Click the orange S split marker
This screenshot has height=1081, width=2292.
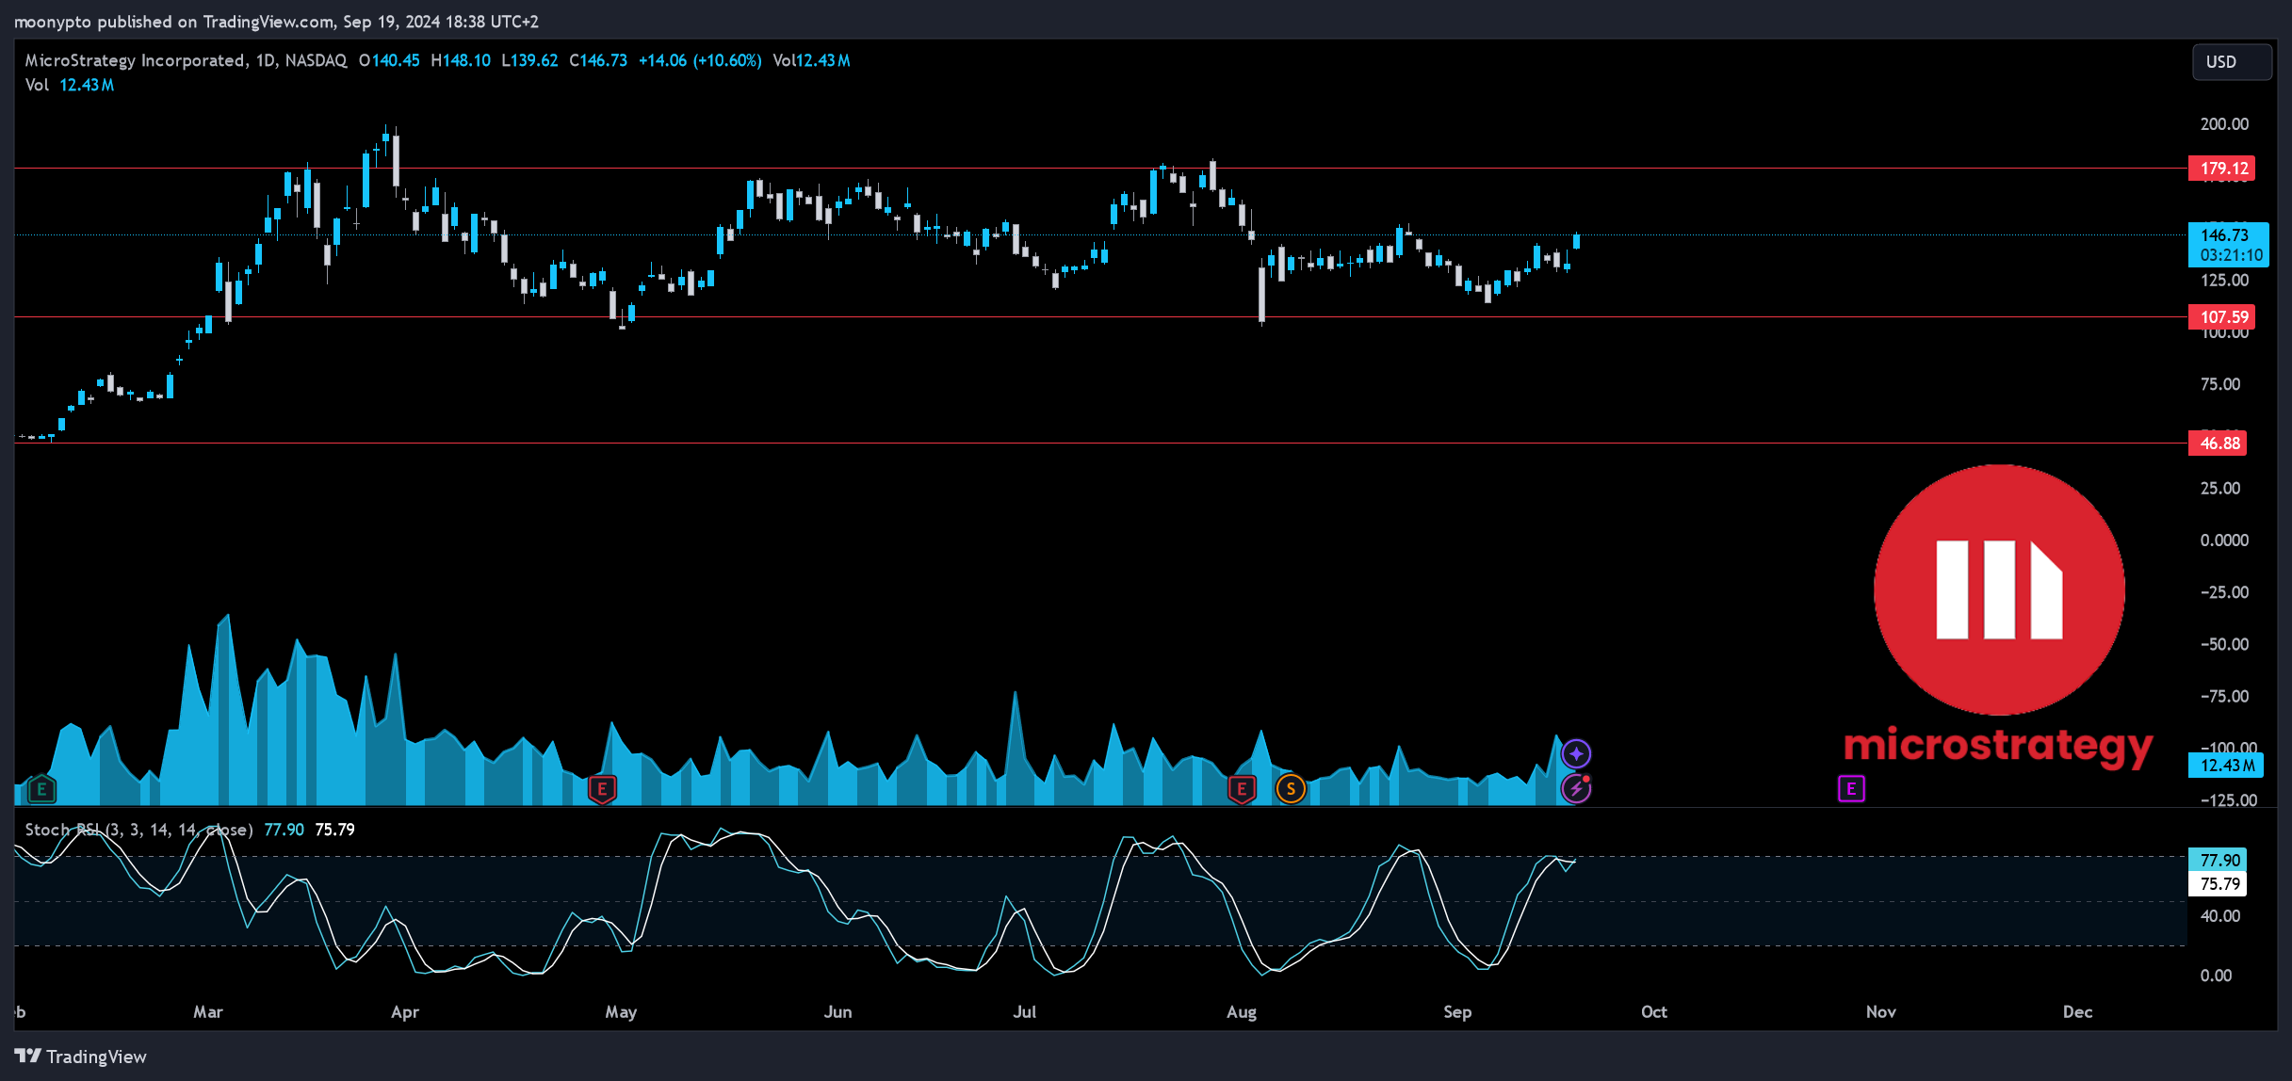pos(1291,789)
